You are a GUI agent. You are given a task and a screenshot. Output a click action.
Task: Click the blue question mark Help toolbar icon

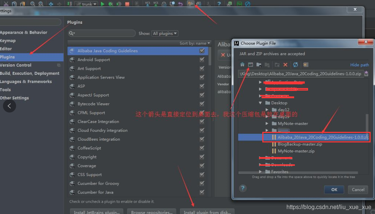(x=219, y=4)
